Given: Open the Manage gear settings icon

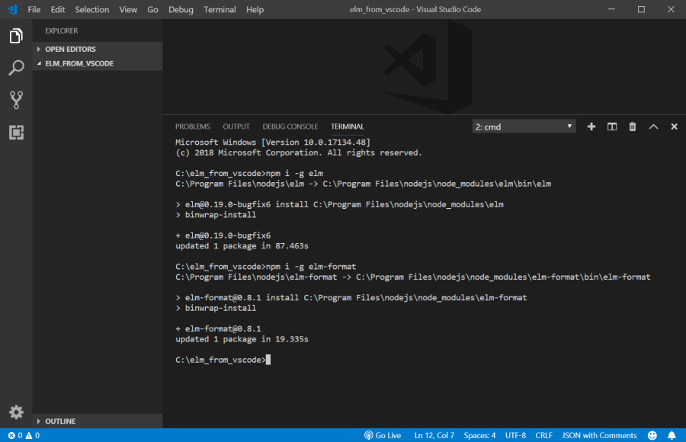Looking at the screenshot, I should click(16, 412).
